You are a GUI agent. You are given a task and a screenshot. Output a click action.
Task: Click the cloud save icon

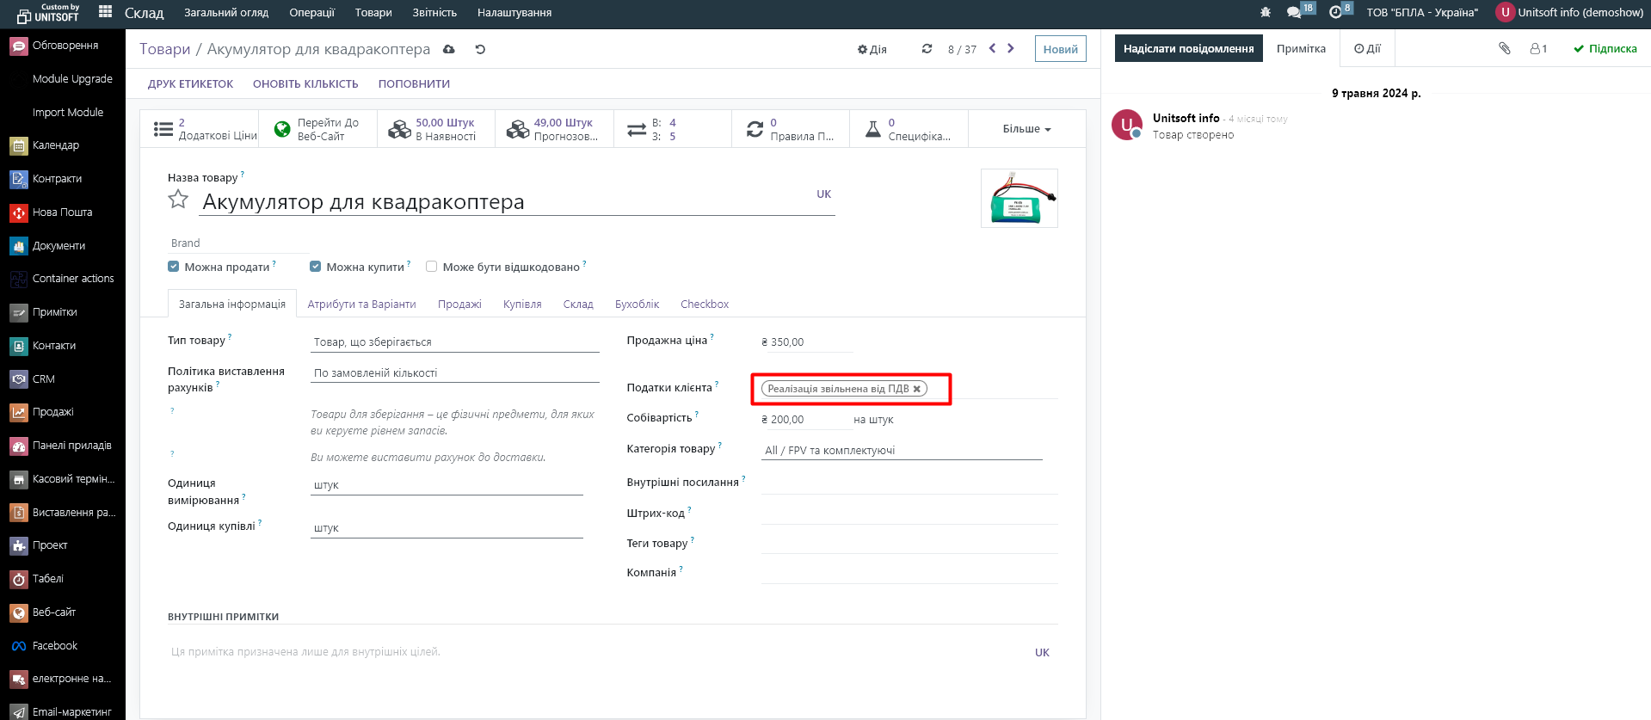(449, 50)
